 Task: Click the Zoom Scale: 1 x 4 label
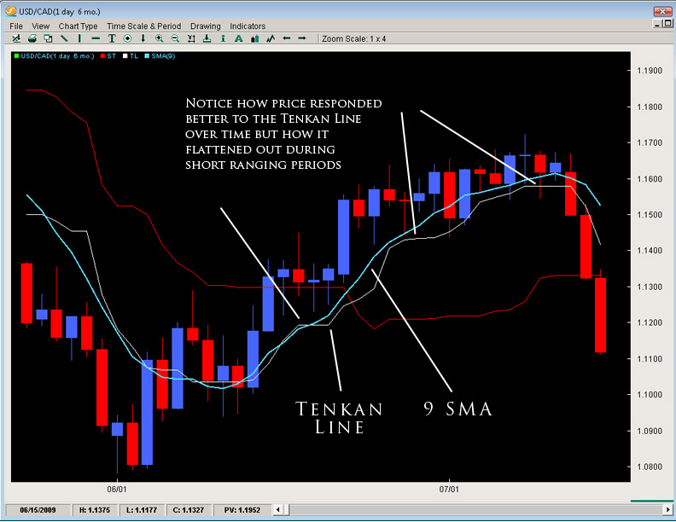click(x=354, y=38)
